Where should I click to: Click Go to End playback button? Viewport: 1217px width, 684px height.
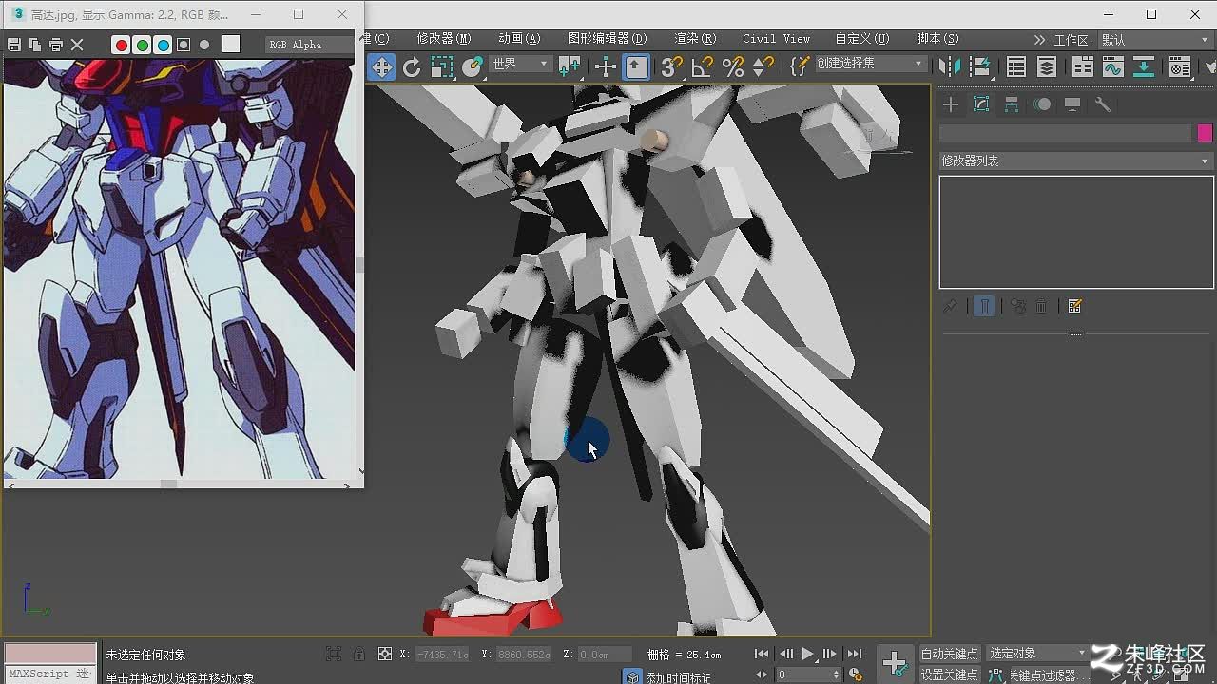(854, 654)
